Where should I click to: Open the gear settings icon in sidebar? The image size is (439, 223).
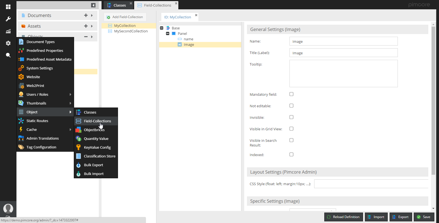pos(8,43)
